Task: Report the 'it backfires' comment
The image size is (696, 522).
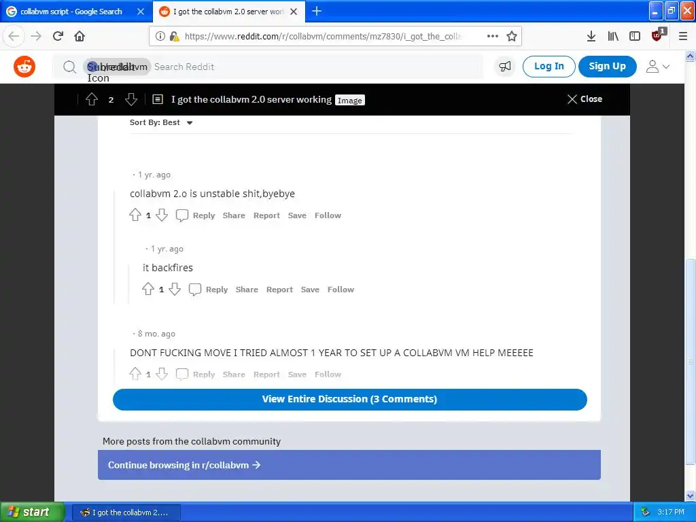Action: [279, 290]
